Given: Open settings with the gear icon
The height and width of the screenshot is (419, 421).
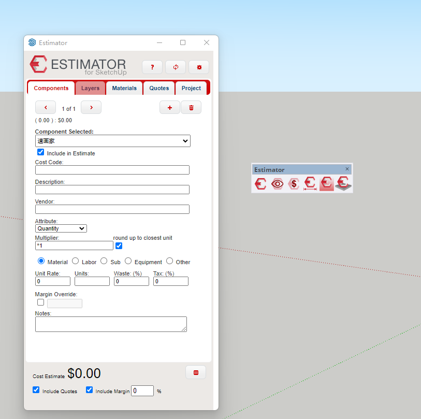Looking at the screenshot, I should [x=199, y=67].
